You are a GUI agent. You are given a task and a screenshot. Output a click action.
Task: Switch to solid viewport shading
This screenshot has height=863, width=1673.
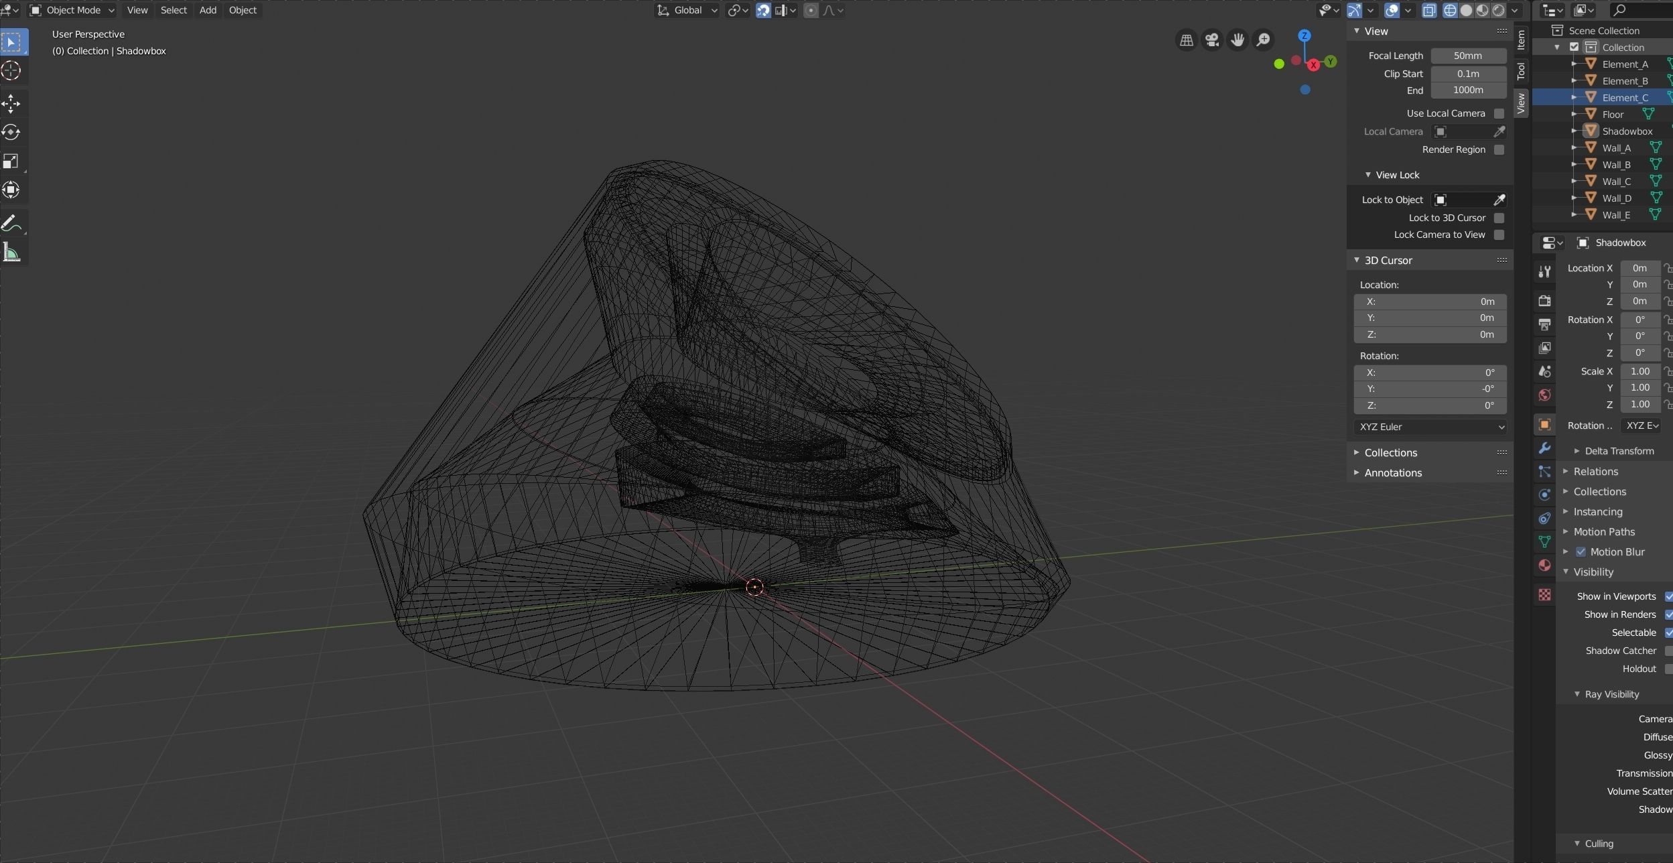coord(1466,10)
